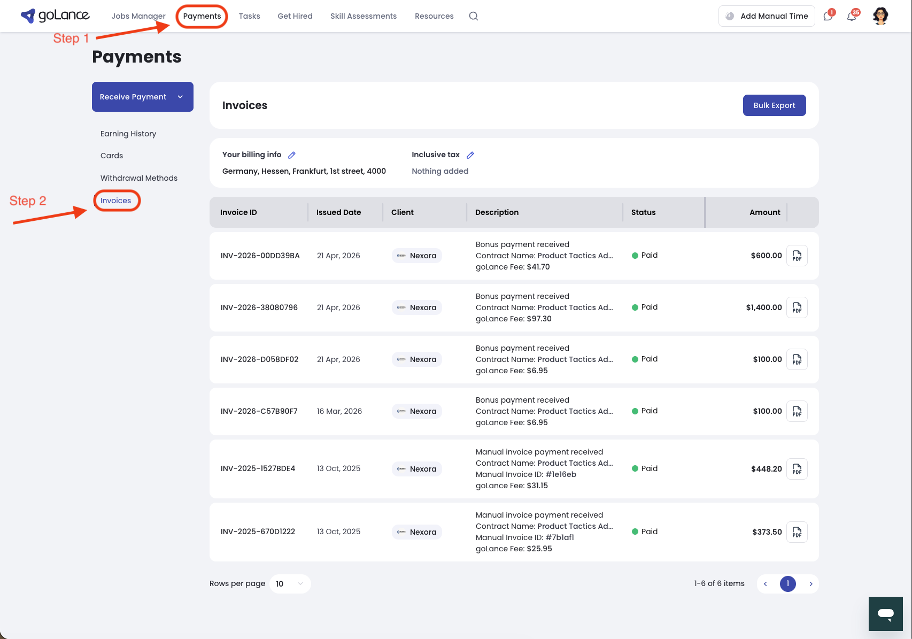Screen dimensions: 912x639
Task: Open Withdrawal Methods in sidebar
Action: pos(139,178)
